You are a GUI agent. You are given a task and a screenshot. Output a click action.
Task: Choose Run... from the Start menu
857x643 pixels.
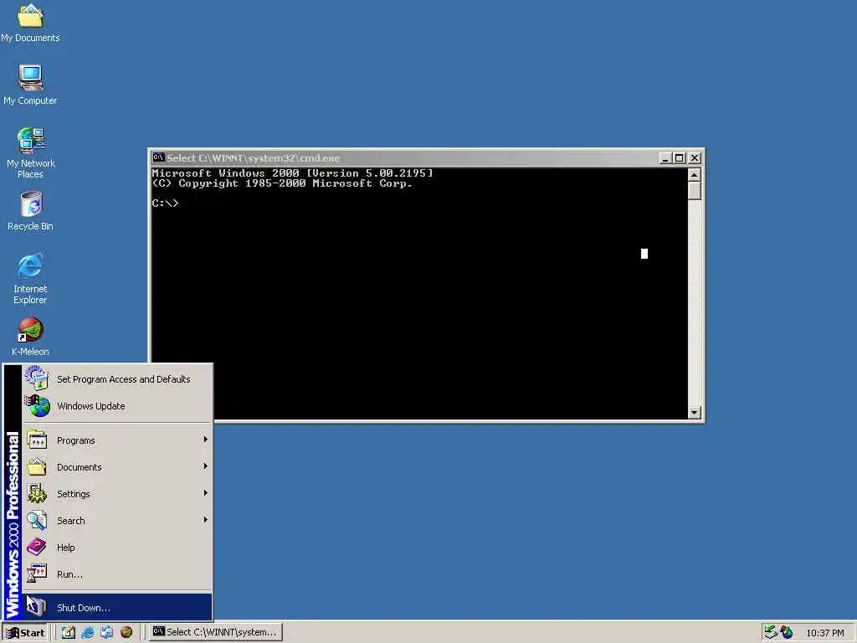pos(117,574)
